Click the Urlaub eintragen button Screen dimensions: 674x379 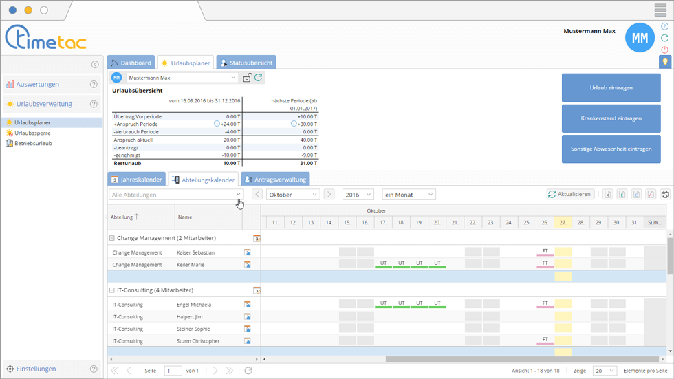611,88
